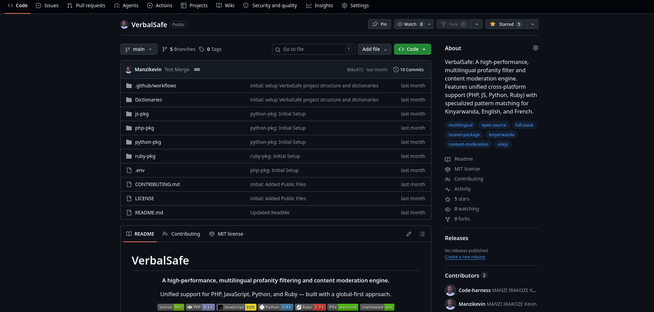This screenshot has height=312, width=654.
Task: Open the Wiki tab
Action: click(225, 6)
